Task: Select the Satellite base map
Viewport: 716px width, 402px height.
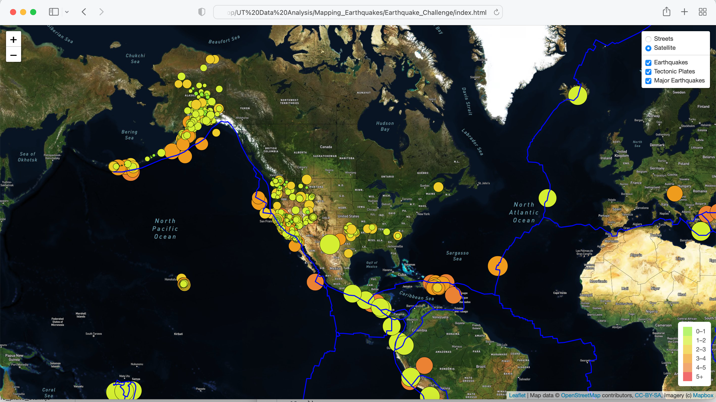Action: click(648, 48)
